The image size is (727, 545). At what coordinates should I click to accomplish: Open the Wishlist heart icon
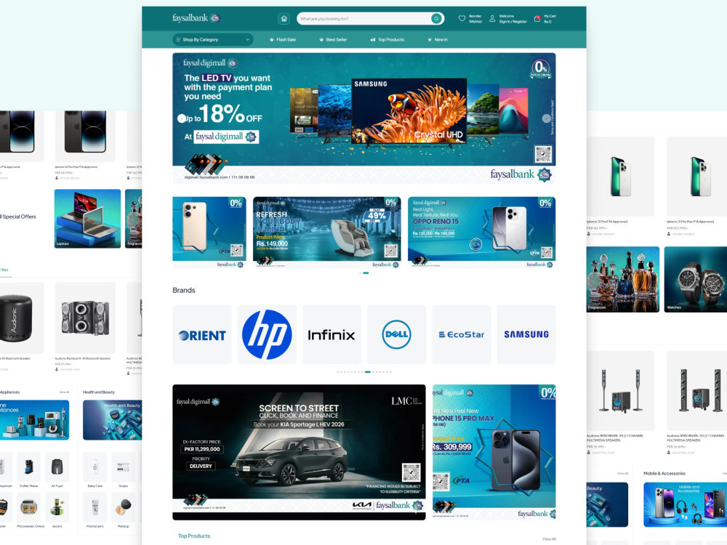tap(462, 19)
